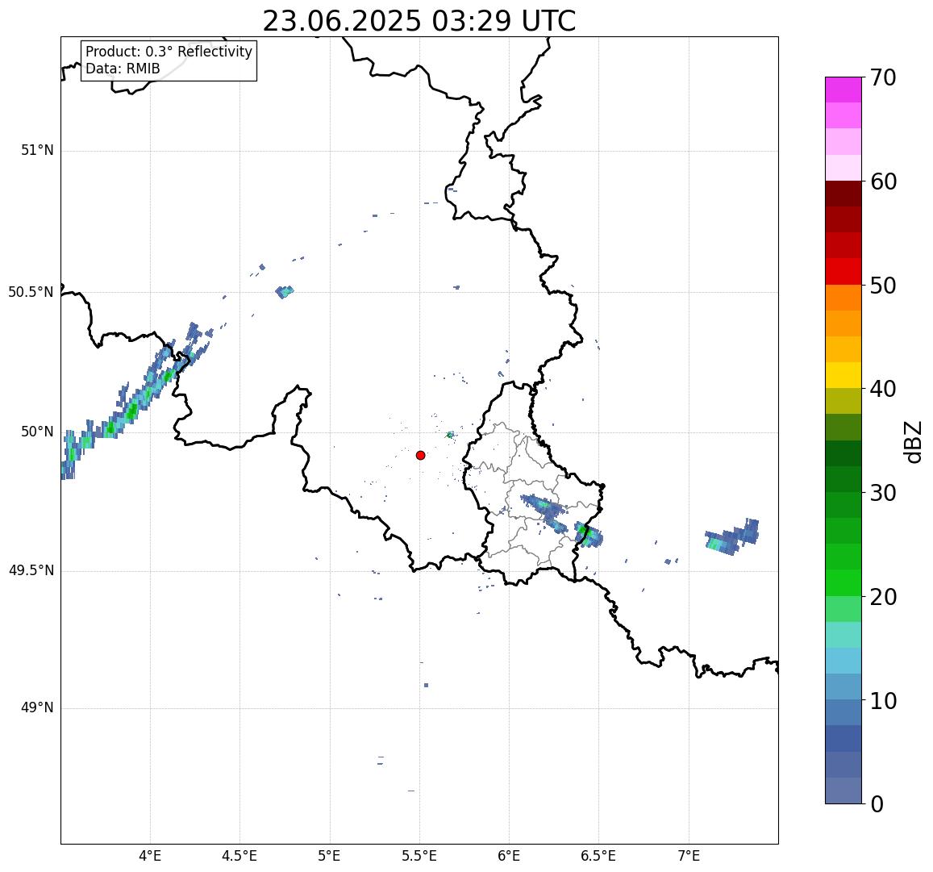
Task: Click the magenta top colorbar segment
Action: pos(843,90)
